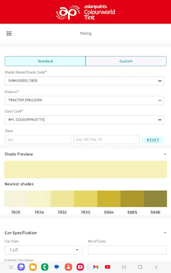This screenshot has height=273, width=171.
Task: Click the 7832 shade code label
Action: pos(62,212)
